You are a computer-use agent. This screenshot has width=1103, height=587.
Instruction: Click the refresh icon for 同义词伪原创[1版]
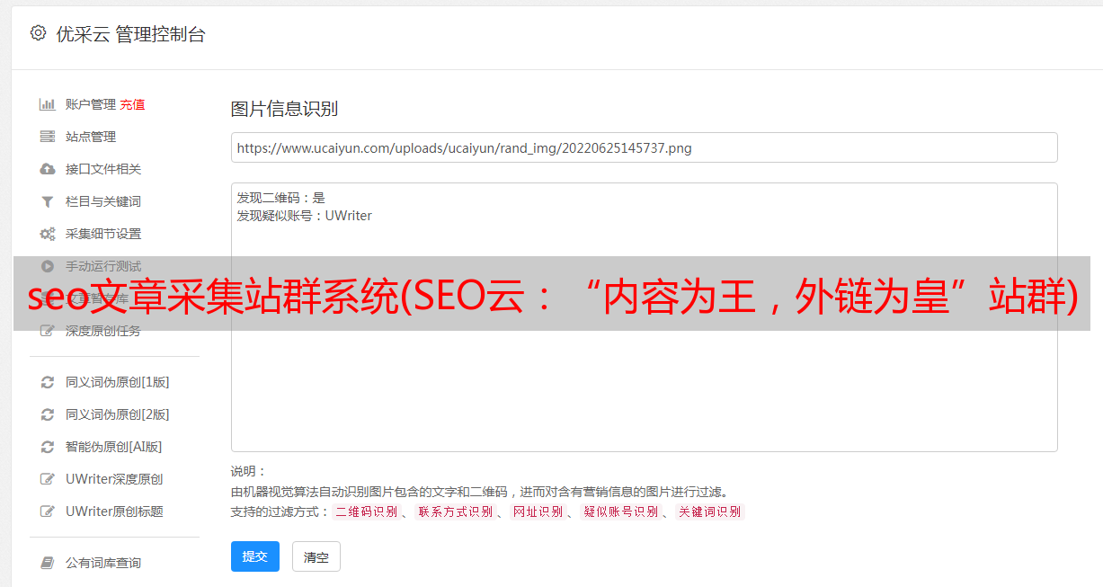click(x=48, y=382)
